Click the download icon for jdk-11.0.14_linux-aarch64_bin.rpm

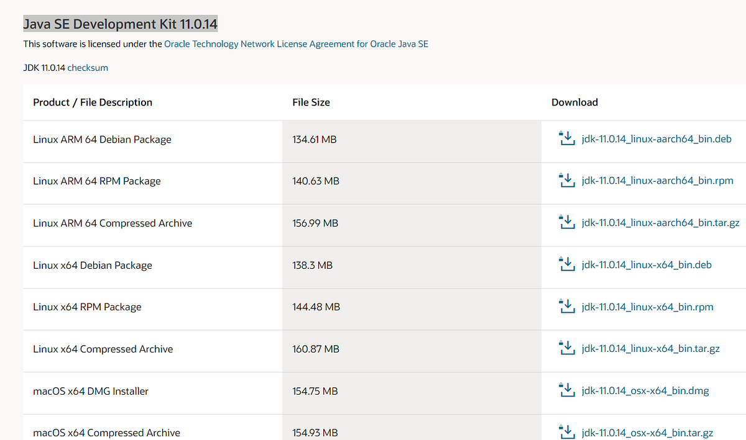pos(567,180)
